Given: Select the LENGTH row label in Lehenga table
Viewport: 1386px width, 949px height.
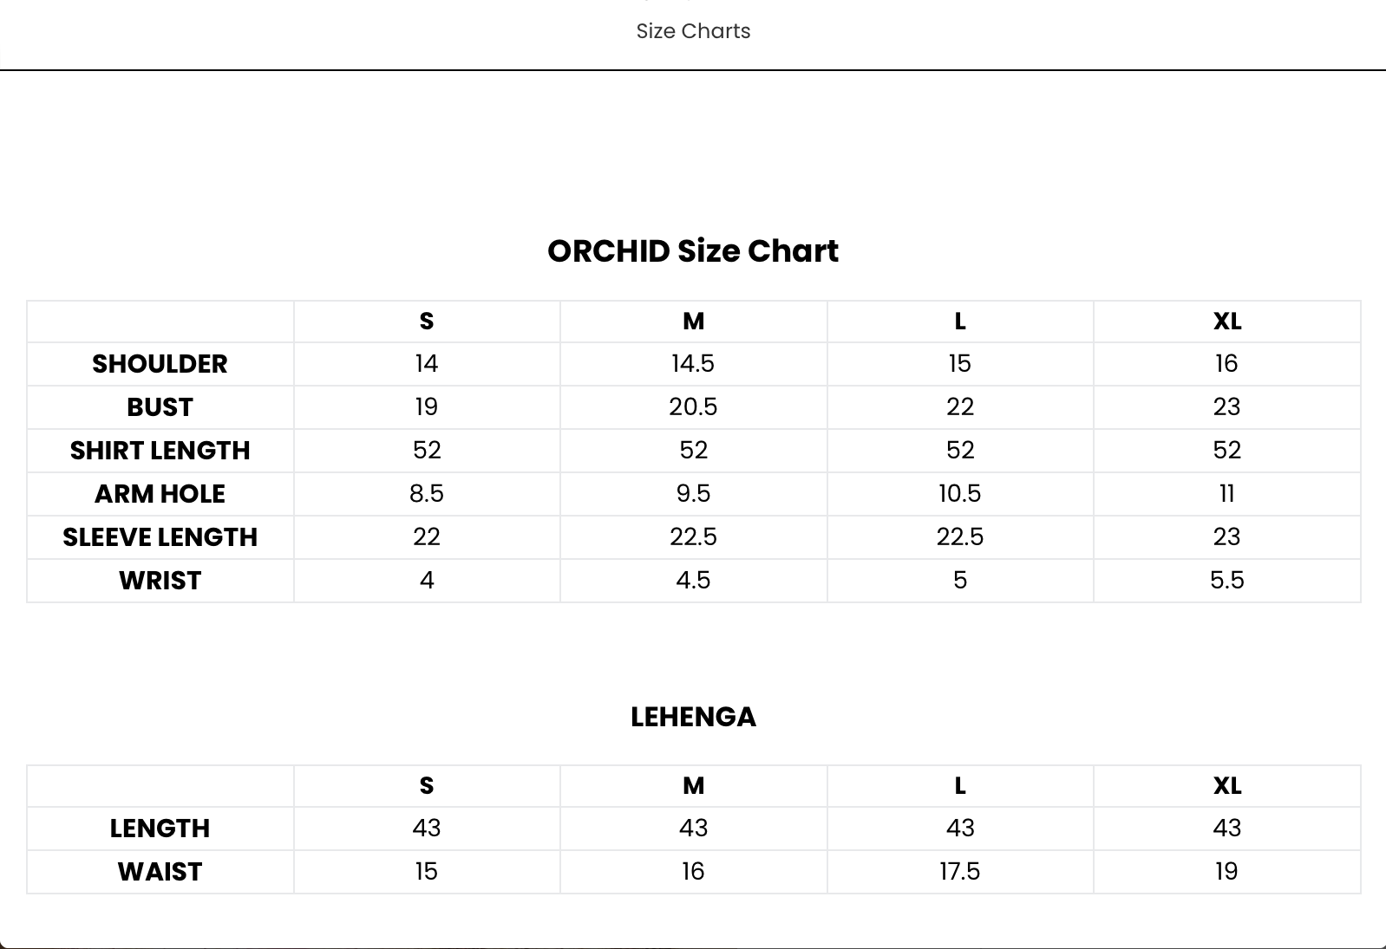Looking at the screenshot, I should [160, 829].
